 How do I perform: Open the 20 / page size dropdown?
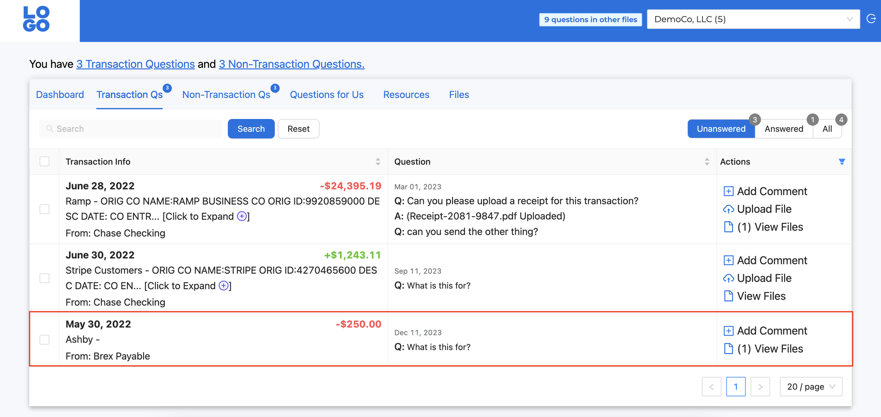point(811,387)
